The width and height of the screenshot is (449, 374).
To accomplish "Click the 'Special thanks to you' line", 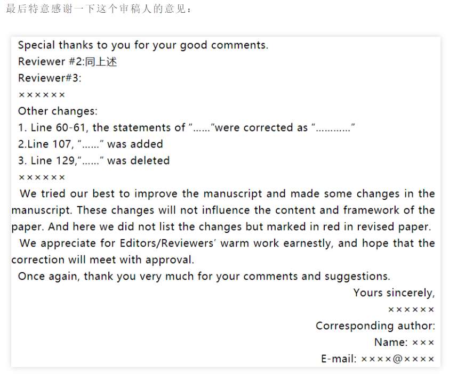I will click(x=143, y=45).
